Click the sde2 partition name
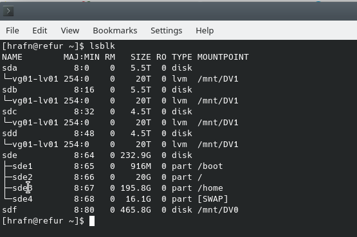357x237 pixels. pyautogui.click(x=23, y=177)
